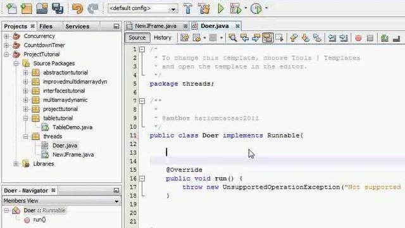Screen dimensions: 405x228
Task: Fold the run() method at line 16
Action: pyautogui.click(x=142, y=179)
